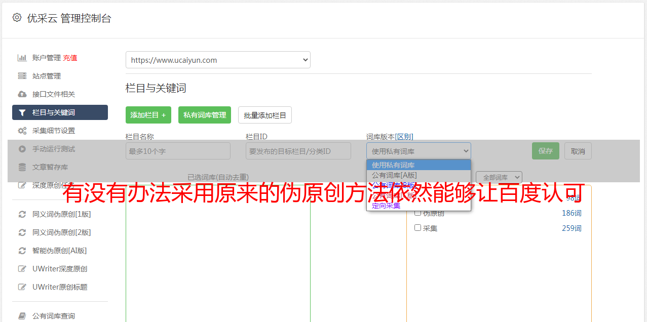Click the green 添加栏目 + button

tap(148, 115)
